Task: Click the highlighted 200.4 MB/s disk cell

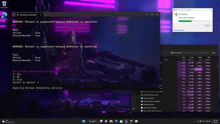Action: point(198,69)
